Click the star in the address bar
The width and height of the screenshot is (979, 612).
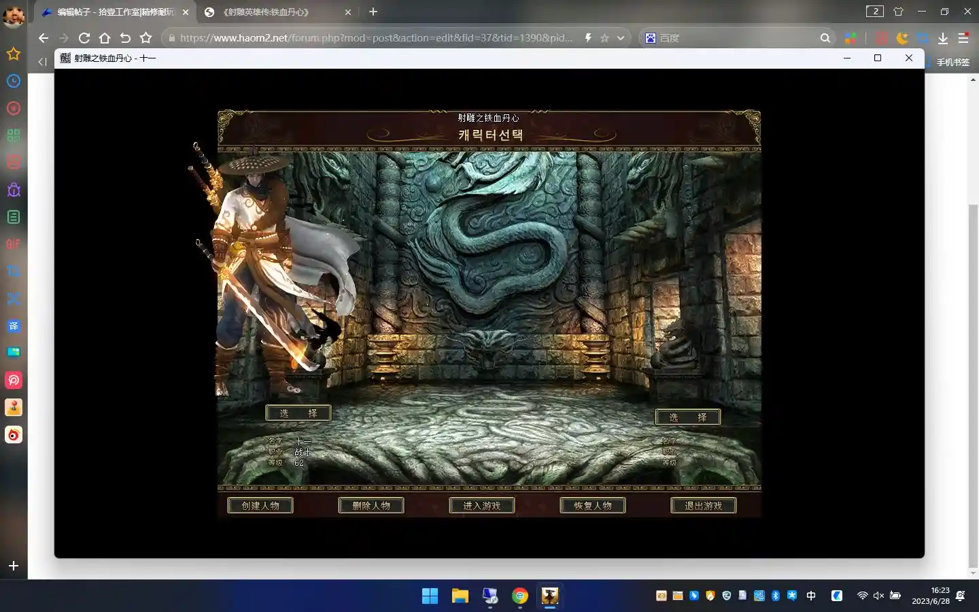[604, 38]
